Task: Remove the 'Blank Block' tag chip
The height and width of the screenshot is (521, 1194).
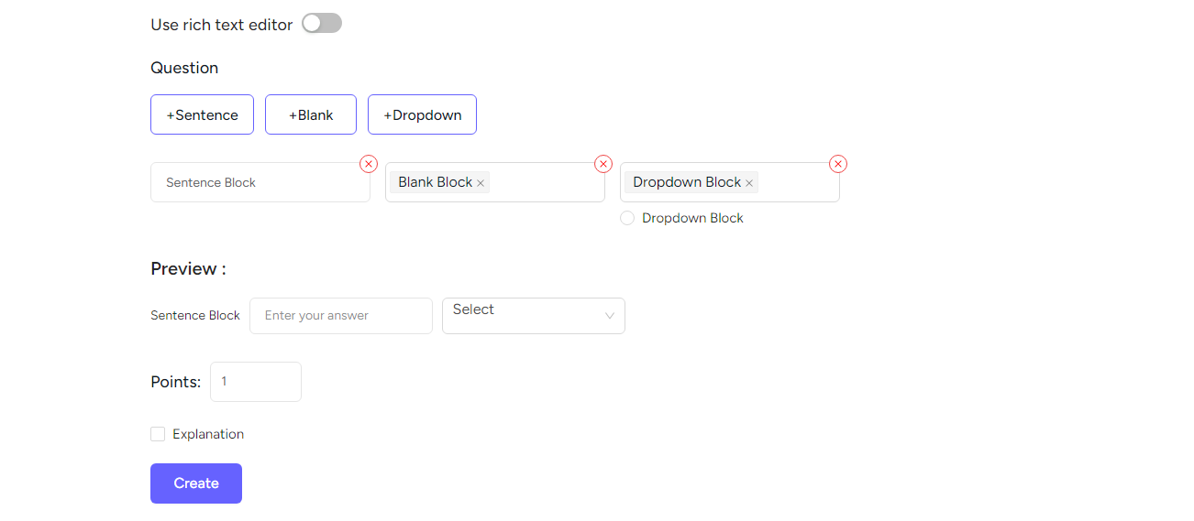Action: pos(481,183)
